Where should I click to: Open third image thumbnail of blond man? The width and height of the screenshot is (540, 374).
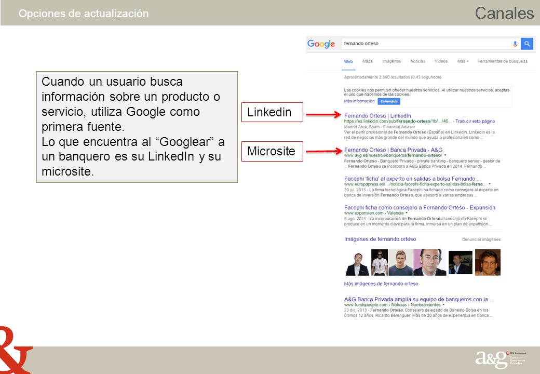(x=400, y=262)
